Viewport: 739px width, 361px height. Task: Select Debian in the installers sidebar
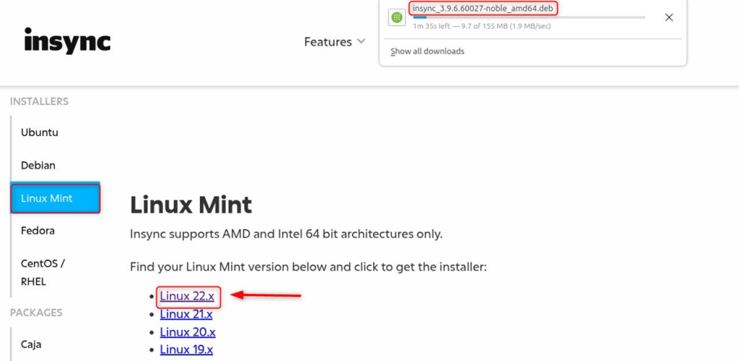38,165
